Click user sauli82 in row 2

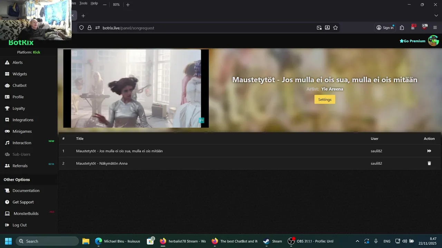coord(376,163)
